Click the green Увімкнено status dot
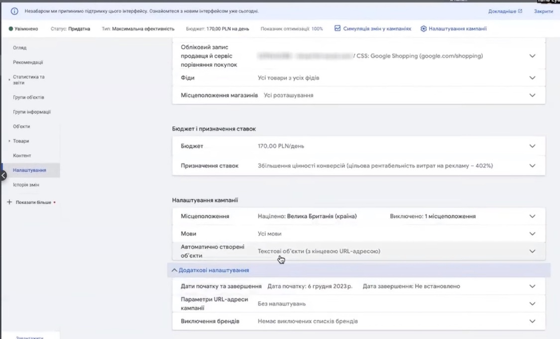The height and width of the screenshot is (339, 560). [10, 29]
